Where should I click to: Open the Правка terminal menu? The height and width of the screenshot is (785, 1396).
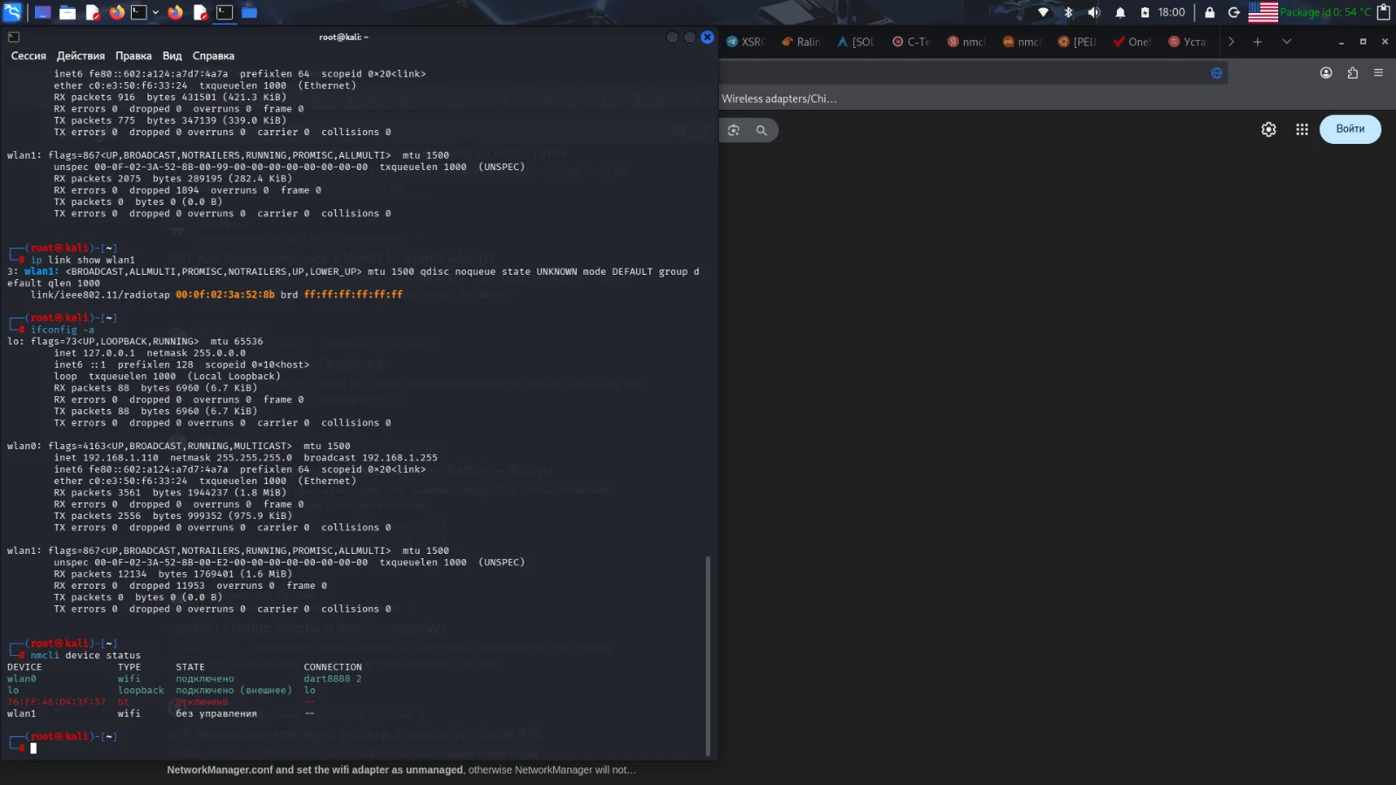pyautogui.click(x=133, y=56)
